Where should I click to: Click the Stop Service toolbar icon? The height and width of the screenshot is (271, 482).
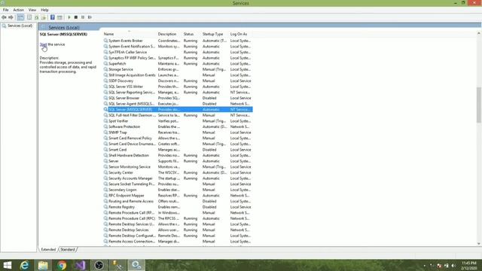(x=76, y=17)
